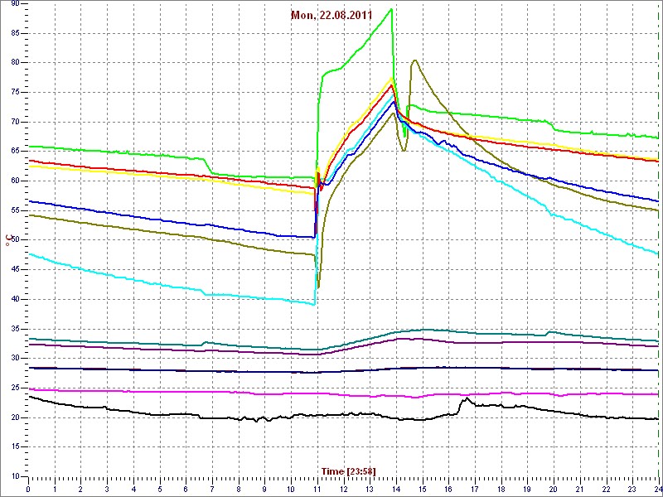Click the 70 temperature axis value
The height and width of the screenshot is (497, 663).
(x=15, y=122)
